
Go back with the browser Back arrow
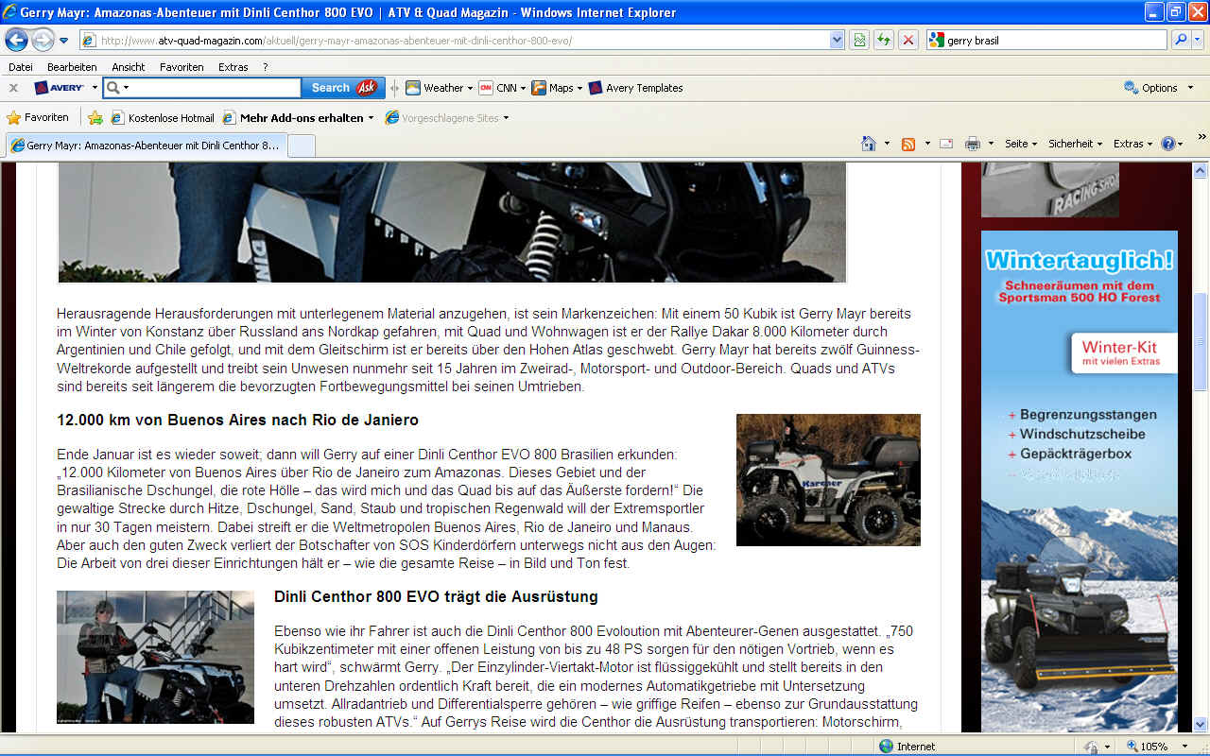click(x=17, y=41)
